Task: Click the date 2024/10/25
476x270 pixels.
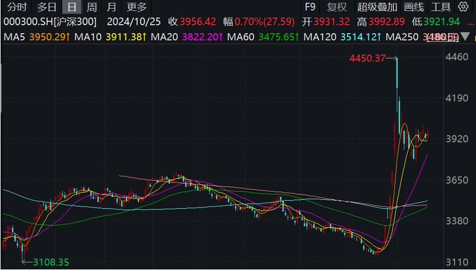Action: click(133, 22)
